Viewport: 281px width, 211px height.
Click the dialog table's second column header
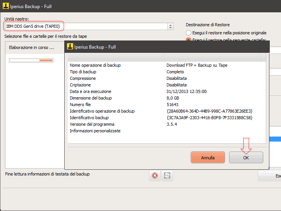[213, 58]
